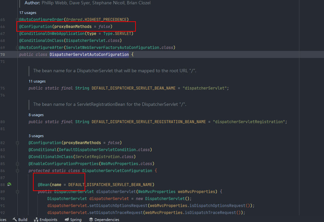Click new DispatcherServlet() constructor on line 90
The height and width of the screenshot is (222, 324).
[x=163, y=199]
